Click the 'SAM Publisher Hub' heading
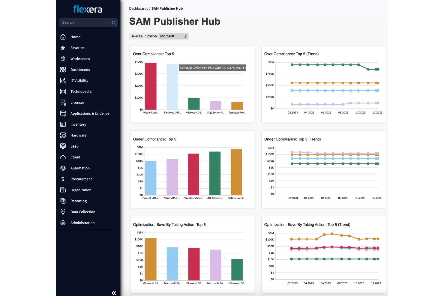The height and width of the screenshot is (296, 444). [175, 21]
